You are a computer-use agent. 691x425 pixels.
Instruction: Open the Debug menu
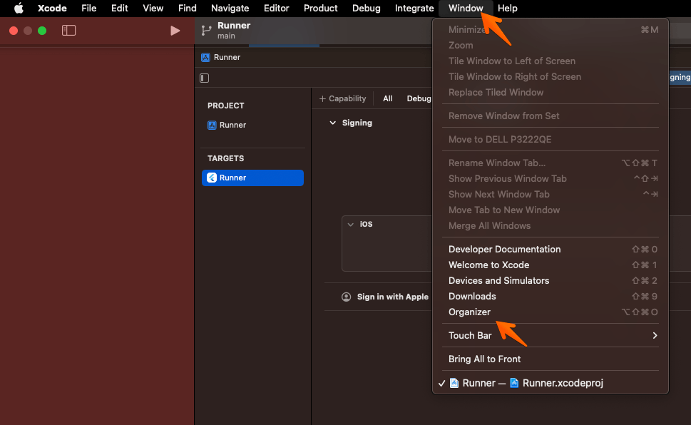pos(367,8)
